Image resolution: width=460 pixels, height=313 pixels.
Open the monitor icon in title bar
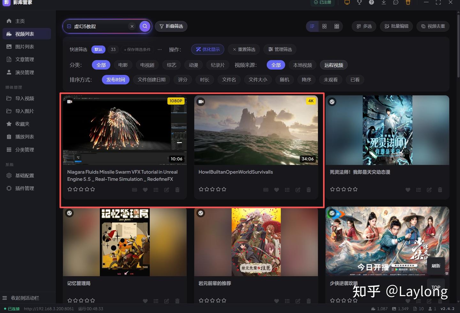[347, 2]
